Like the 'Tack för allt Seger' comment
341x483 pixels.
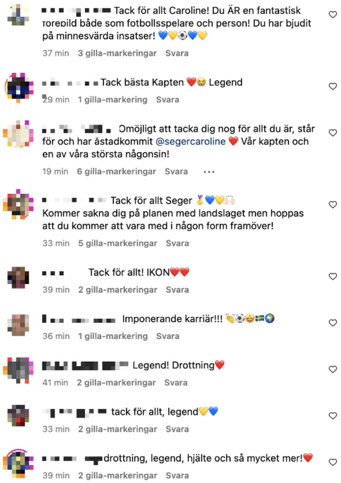pyautogui.click(x=333, y=204)
